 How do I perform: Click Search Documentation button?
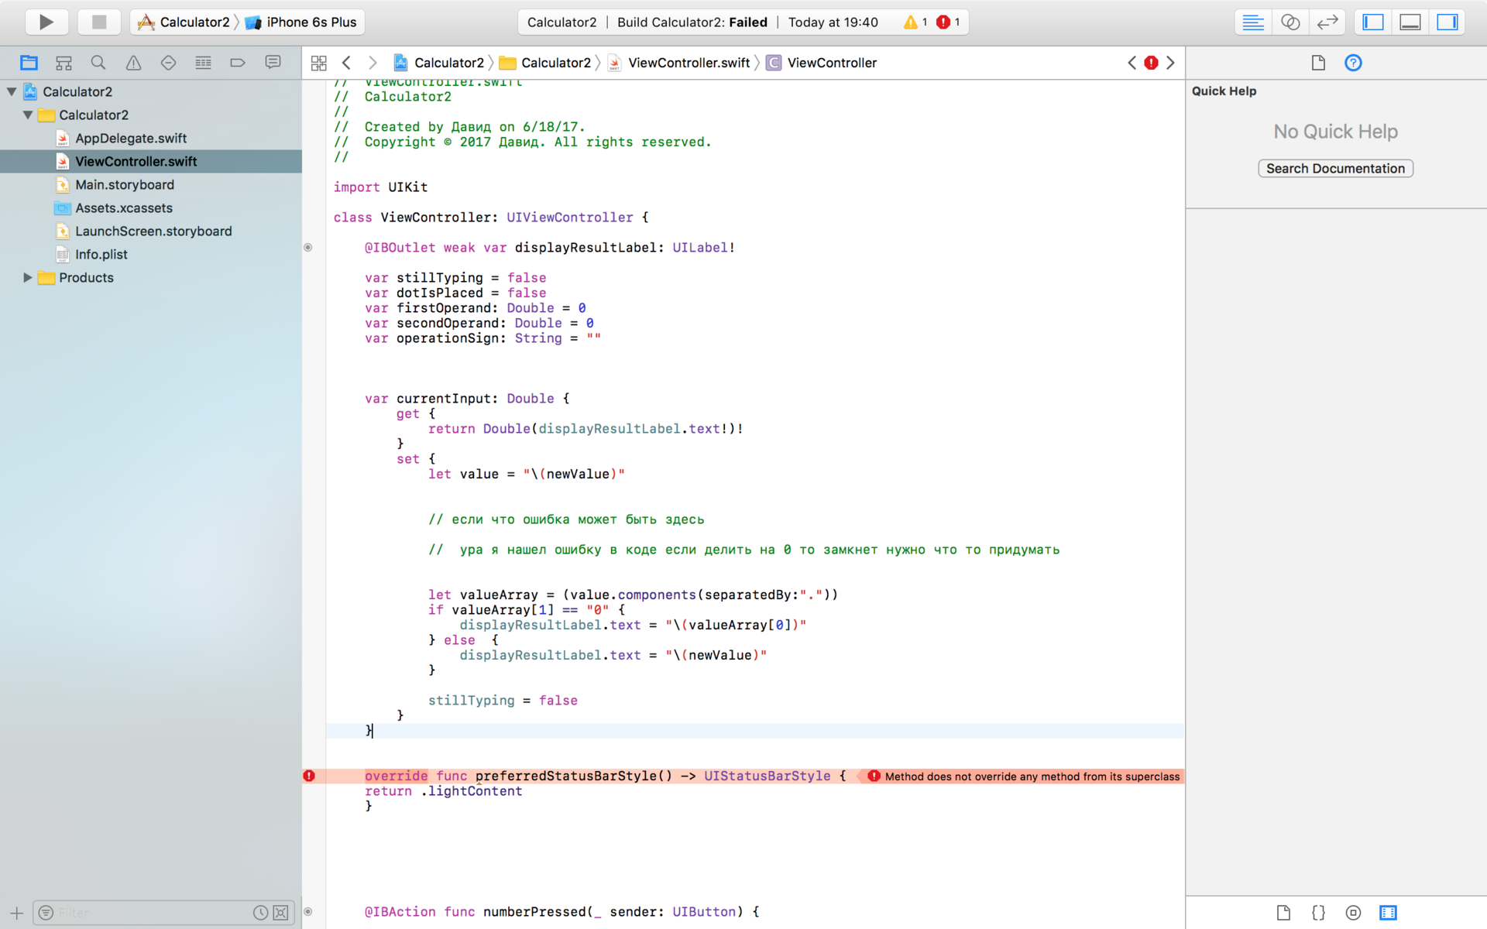(1335, 169)
